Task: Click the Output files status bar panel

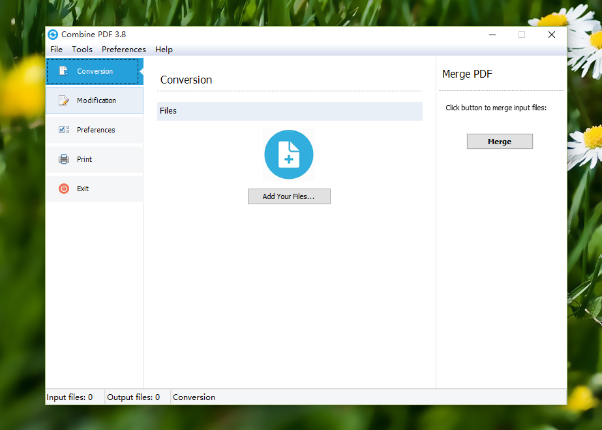Action: click(x=134, y=397)
